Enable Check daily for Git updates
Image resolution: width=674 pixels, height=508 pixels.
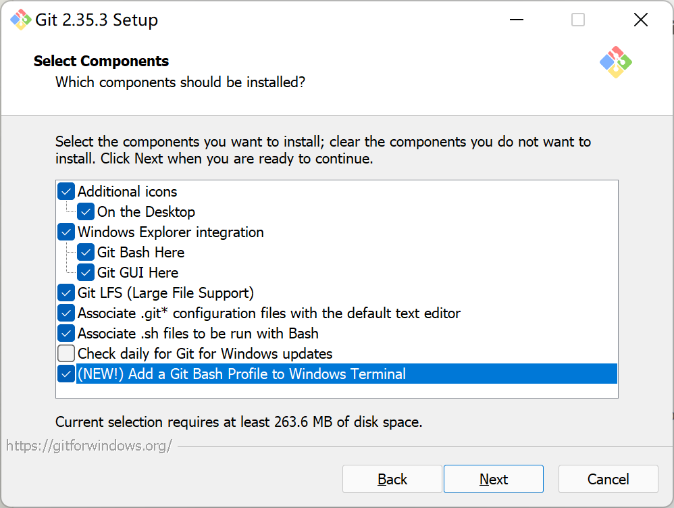[x=66, y=353]
